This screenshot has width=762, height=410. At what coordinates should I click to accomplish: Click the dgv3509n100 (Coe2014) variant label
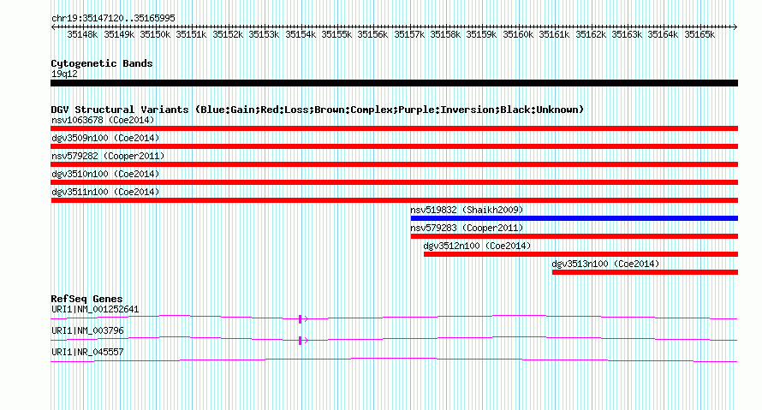click(x=105, y=138)
